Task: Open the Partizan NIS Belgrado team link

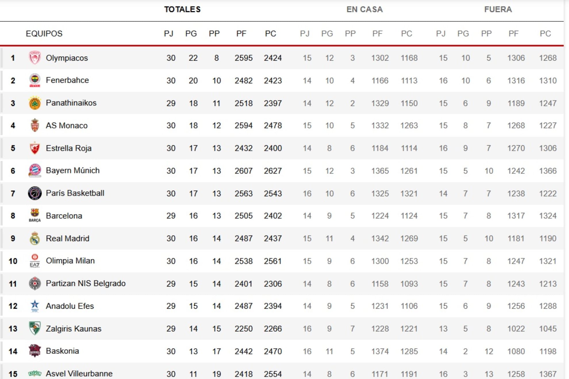Action: coord(86,283)
